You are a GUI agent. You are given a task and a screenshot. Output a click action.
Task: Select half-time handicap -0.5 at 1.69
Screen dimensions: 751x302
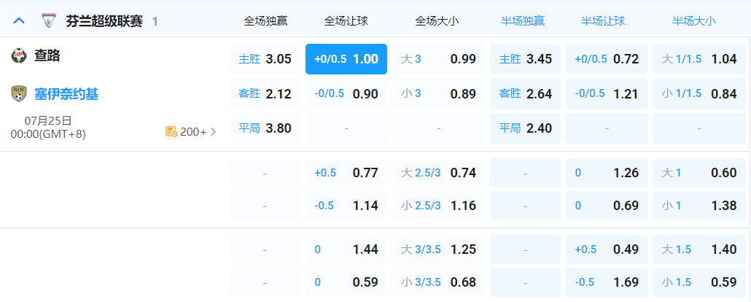click(607, 282)
